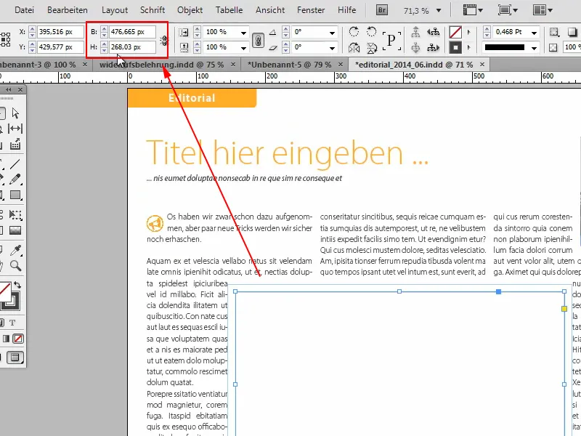
Task: Open the Layout menu
Action: (115, 10)
